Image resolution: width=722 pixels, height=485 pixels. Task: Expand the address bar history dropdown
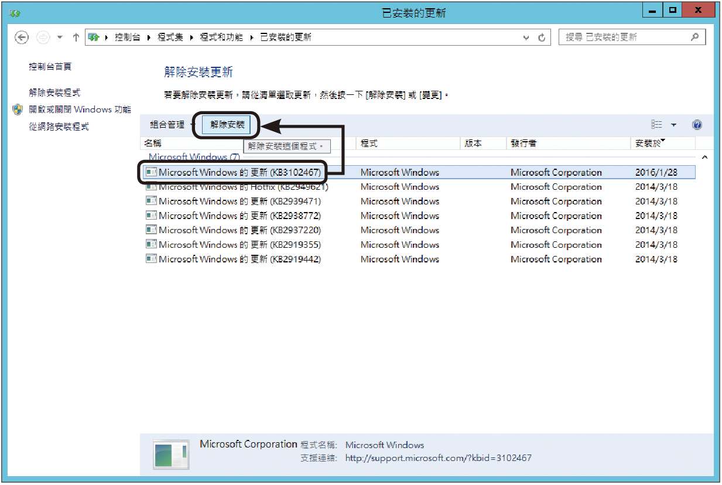526,37
